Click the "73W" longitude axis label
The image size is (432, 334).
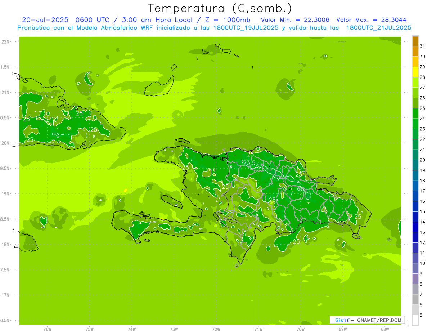[x=174, y=329]
